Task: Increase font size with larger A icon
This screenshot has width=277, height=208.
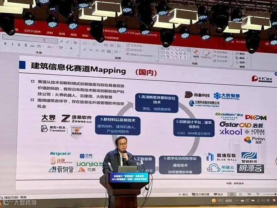Action: pyautogui.click(x=61, y=41)
